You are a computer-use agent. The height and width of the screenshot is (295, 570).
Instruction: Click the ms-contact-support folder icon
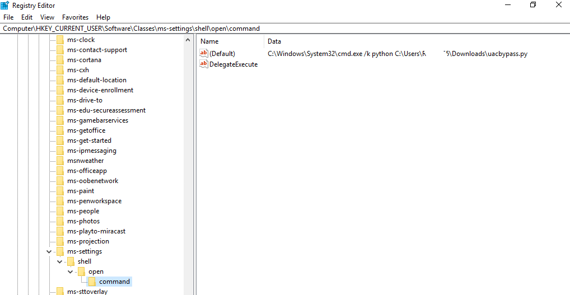point(60,50)
